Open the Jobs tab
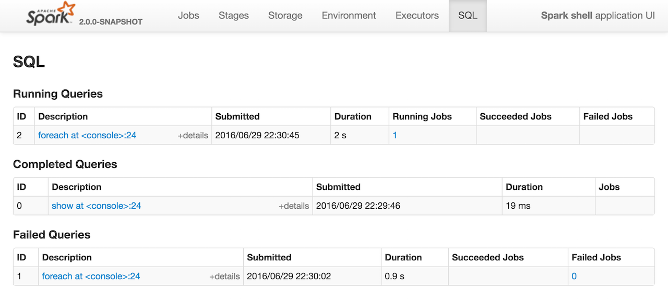The width and height of the screenshot is (668, 300). point(188,16)
